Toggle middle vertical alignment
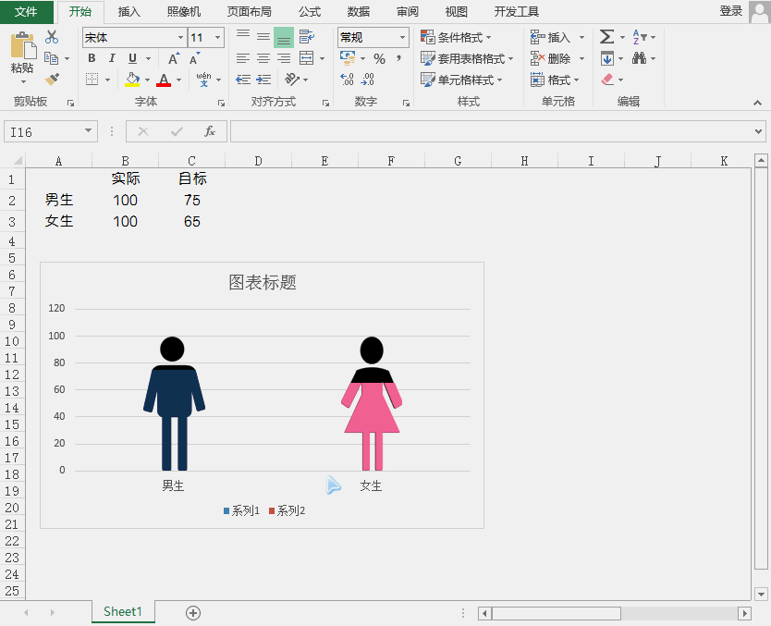The image size is (771, 626). tap(263, 37)
